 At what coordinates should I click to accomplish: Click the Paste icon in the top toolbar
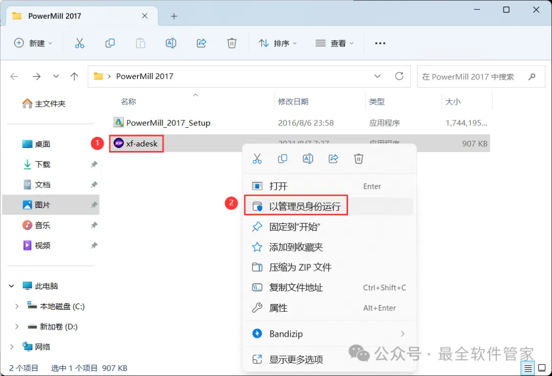point(141,43)
